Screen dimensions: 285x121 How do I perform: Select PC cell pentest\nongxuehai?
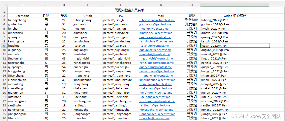coord(121,110)
